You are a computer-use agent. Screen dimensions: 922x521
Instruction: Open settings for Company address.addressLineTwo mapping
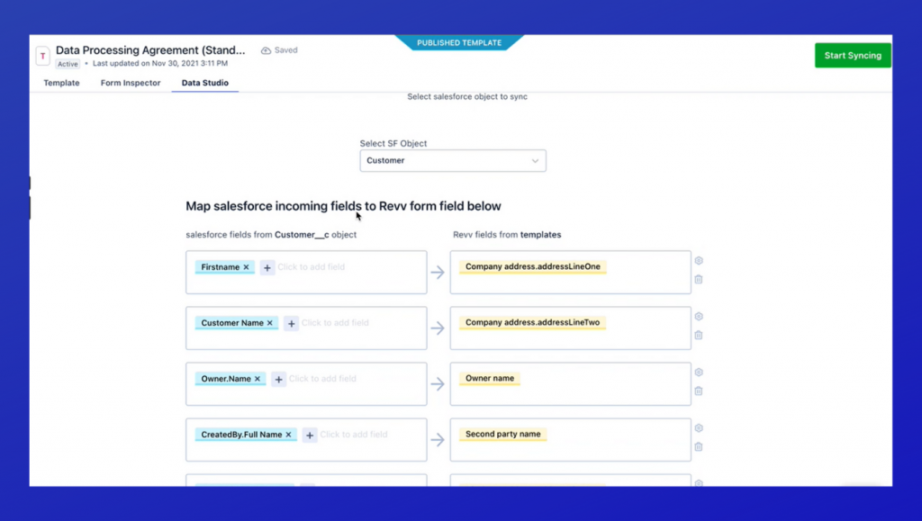[699, 317]
